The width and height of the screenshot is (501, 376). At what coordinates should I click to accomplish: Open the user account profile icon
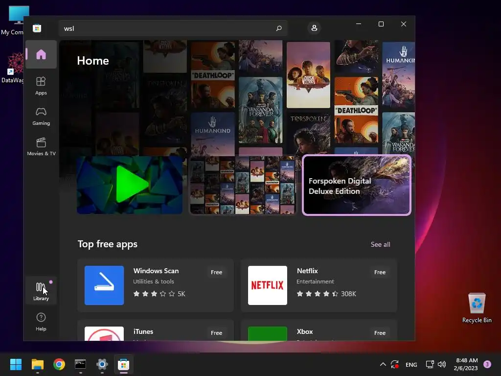[x=314, y=28]
